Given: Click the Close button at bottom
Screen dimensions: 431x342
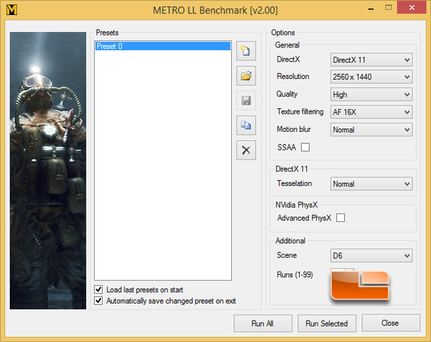Looking at the screenshot, I should click(x=391, y=323).
